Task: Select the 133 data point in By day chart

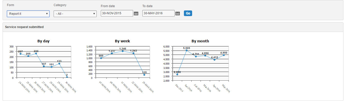Action: tap(59, 64)
